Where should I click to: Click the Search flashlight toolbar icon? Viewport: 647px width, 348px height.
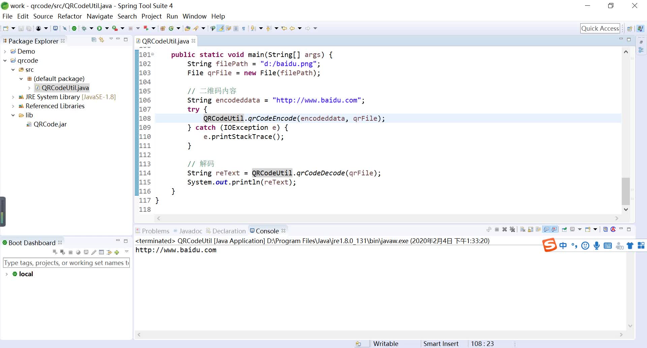tap(196, 28)
